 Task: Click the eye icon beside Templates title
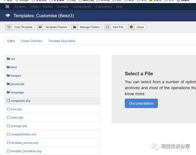8,15
